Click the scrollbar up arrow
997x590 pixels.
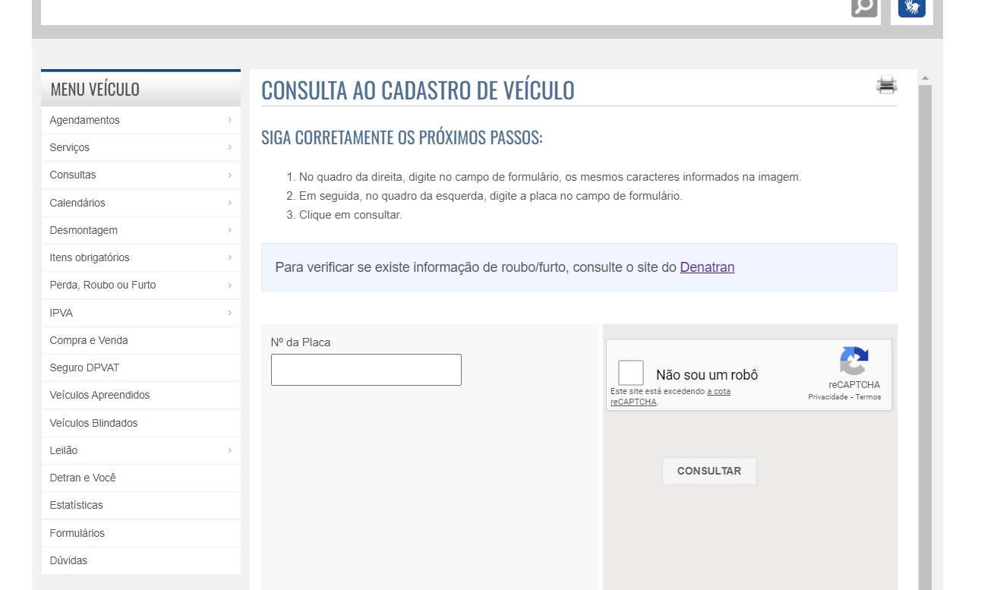click(925, 78)
